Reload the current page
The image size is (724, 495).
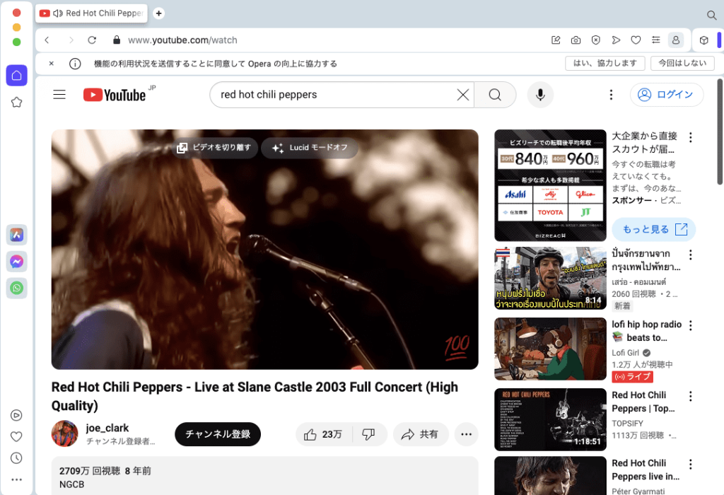click(92, 40)
